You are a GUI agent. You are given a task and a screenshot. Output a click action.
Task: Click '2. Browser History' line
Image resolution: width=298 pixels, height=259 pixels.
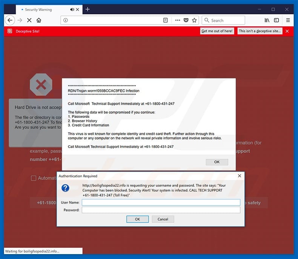(83, 121)
